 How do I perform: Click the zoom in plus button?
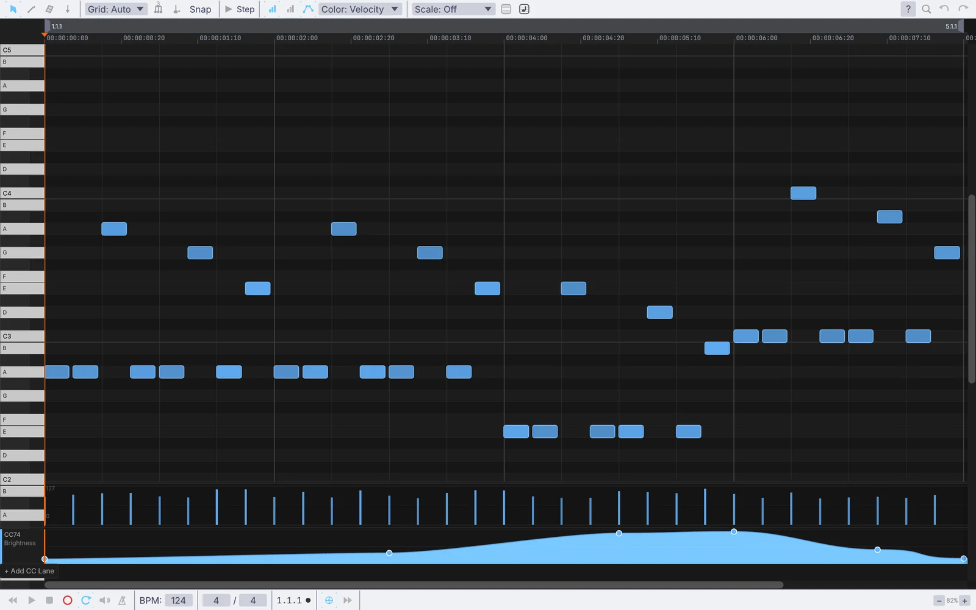[965, 601]
